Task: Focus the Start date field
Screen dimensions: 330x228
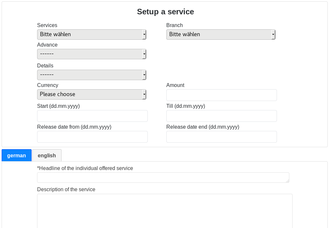Action: point(92,116)
